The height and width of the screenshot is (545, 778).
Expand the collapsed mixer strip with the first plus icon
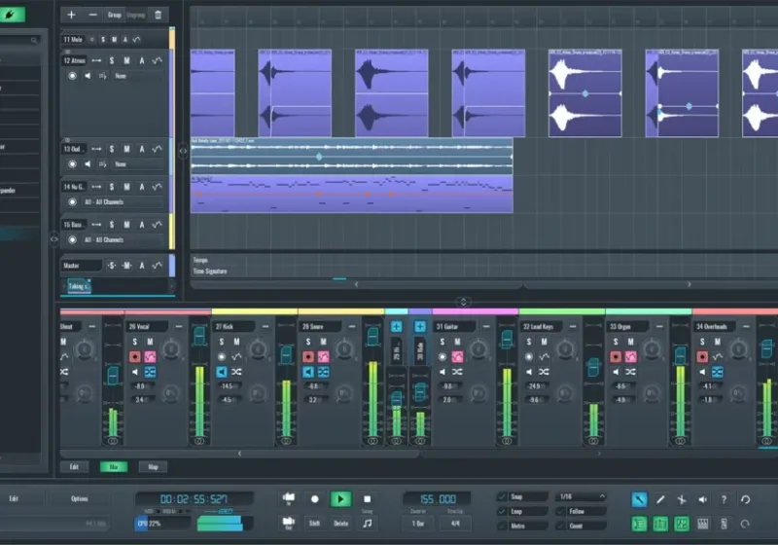click(x=396, y=327)
